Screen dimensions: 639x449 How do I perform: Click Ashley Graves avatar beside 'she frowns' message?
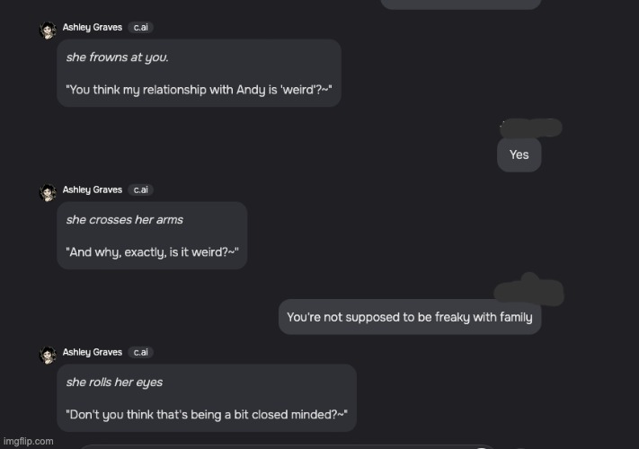coord(48,31)
